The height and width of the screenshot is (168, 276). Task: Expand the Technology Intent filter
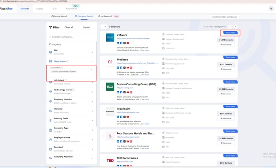point(92,92)
